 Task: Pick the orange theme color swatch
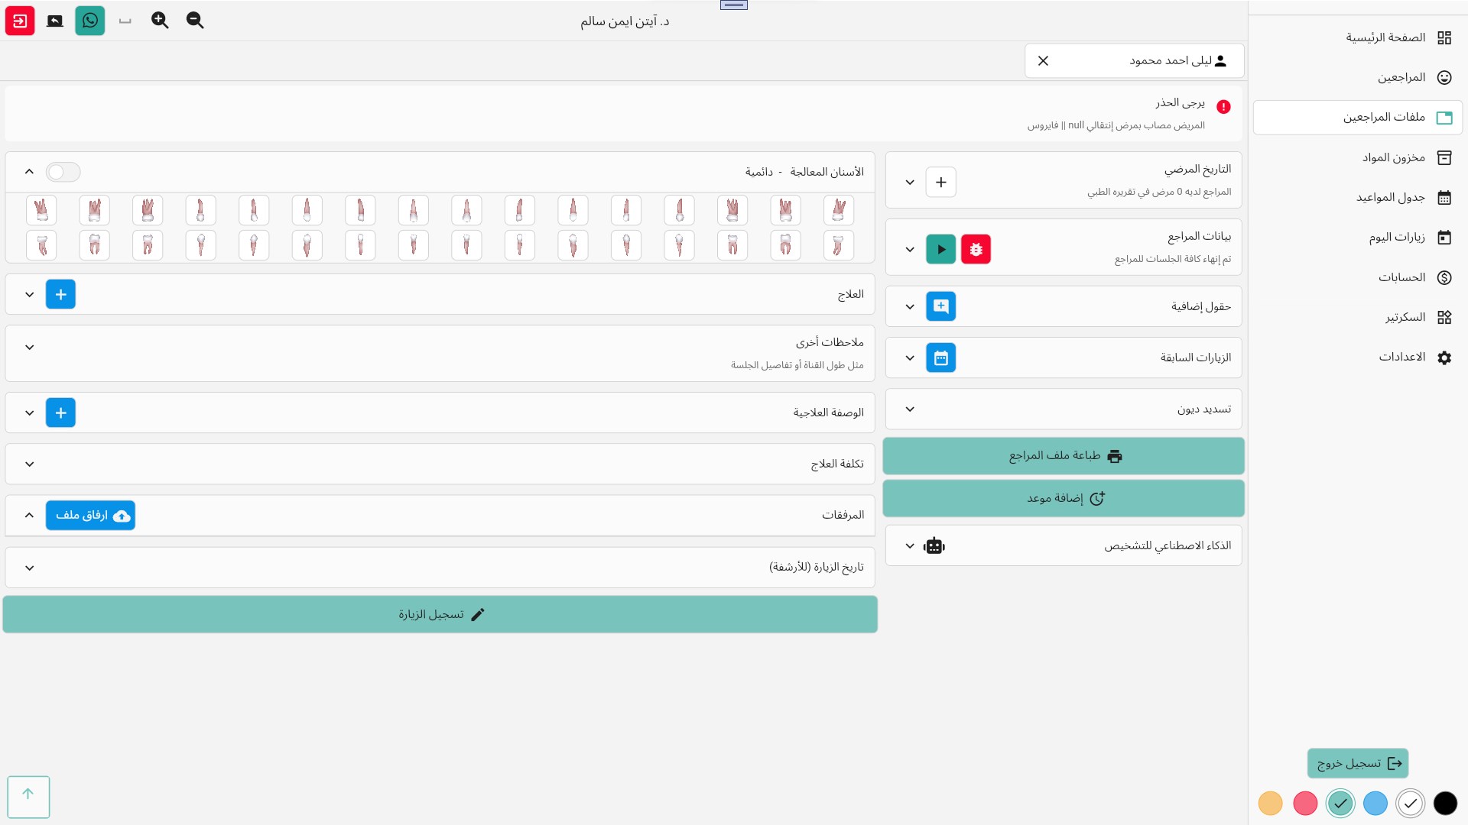pyautogui.click(x=1270, y=803)
